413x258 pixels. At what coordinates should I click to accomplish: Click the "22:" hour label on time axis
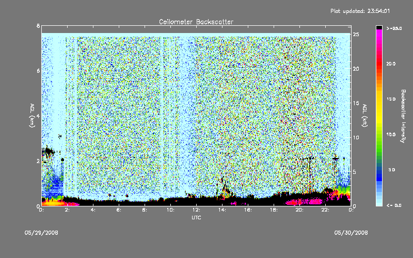pos(325,210)
